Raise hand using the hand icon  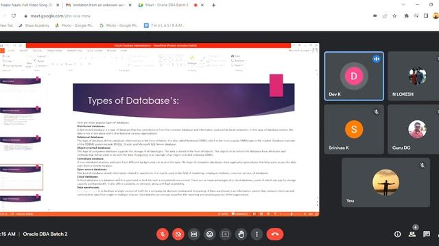pyautogui.click(x=241, y=234)
